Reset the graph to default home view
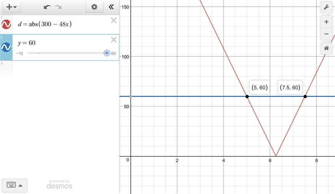335x194 pixels. [326, 48]
